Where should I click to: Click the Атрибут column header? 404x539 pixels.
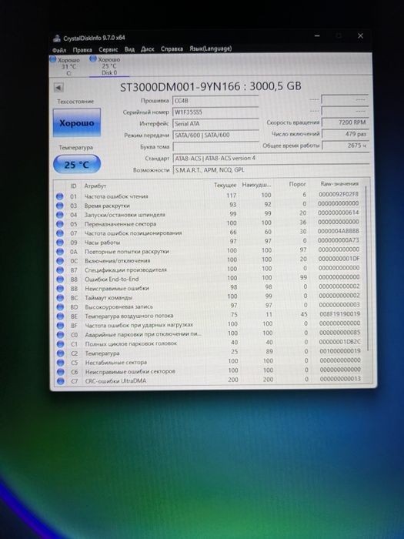pos(95,186)
